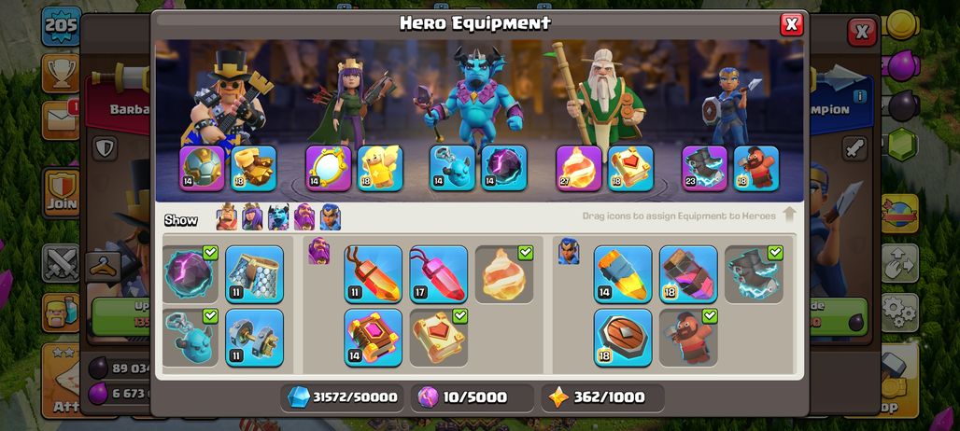Choose the level 11 Noble Iron dumbbell

point(255,338)
